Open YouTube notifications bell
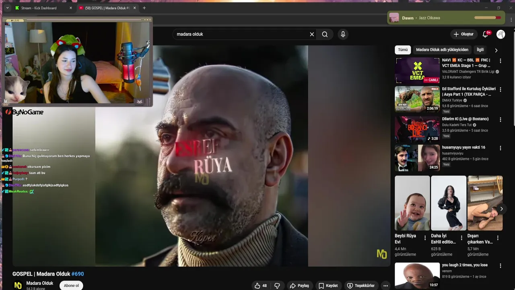The image size is (515, 290). (x=486, y=34)
